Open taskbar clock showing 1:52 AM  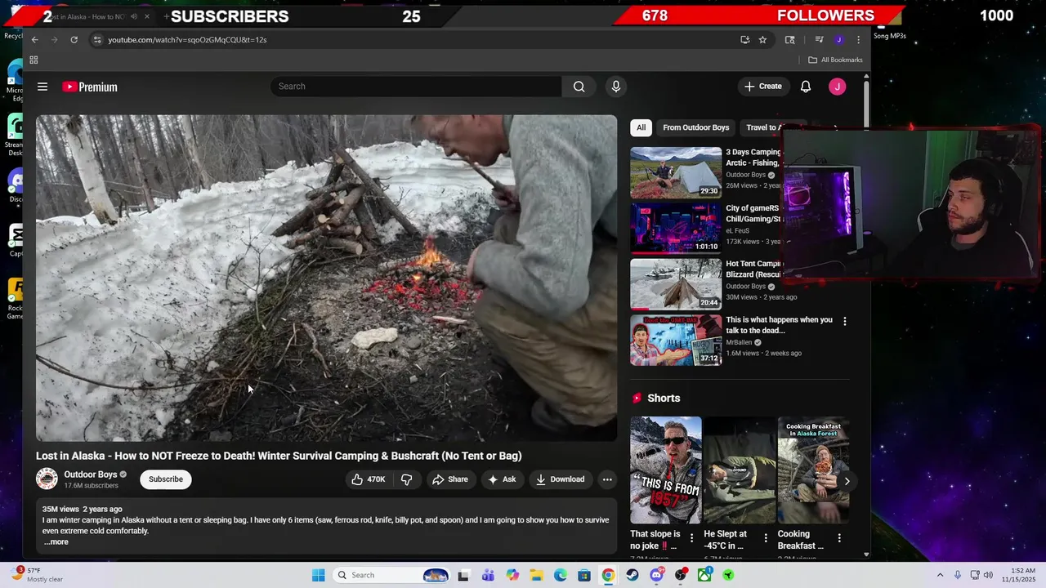tap(1021, 575)
